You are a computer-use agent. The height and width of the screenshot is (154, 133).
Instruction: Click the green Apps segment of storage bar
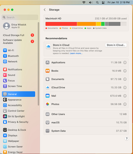coord(103,24)
